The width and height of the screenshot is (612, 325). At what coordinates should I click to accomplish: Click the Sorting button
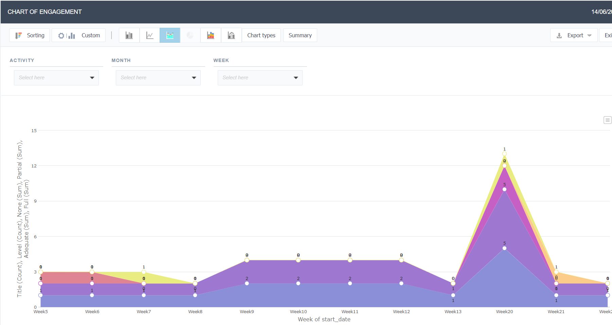click(x=30, y=35)
